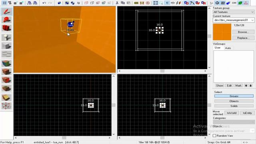Click bottom-left viewport vertical scrollbar thumb
256x144 pixels.
pyautogui.click(x=114, y=105)
